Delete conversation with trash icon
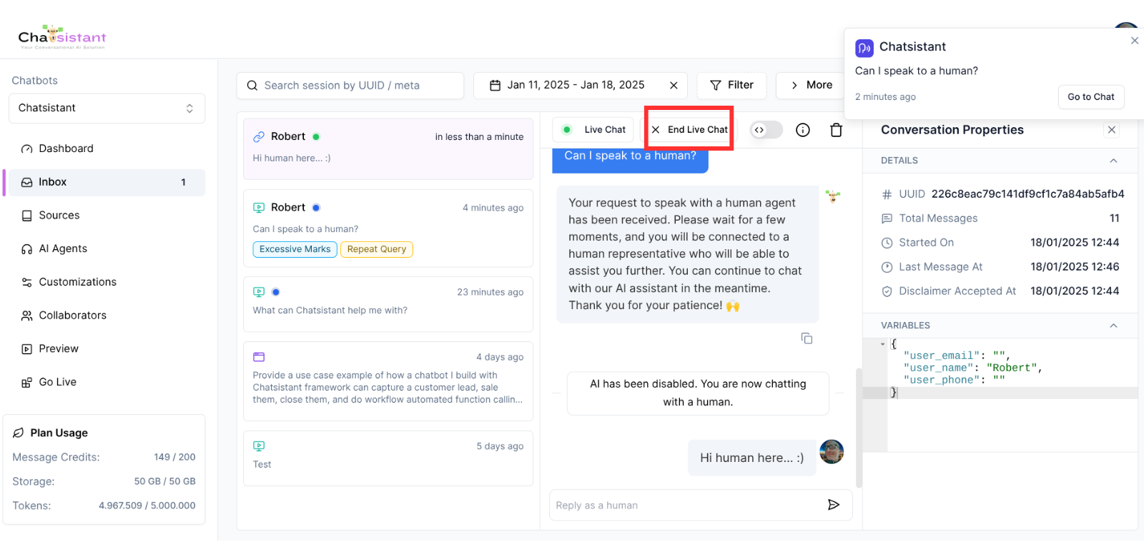 [836, 130]
